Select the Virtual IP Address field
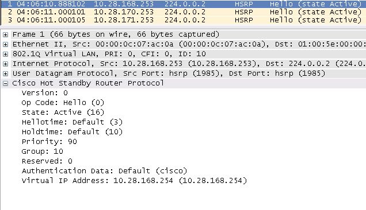 click(134, 181)
